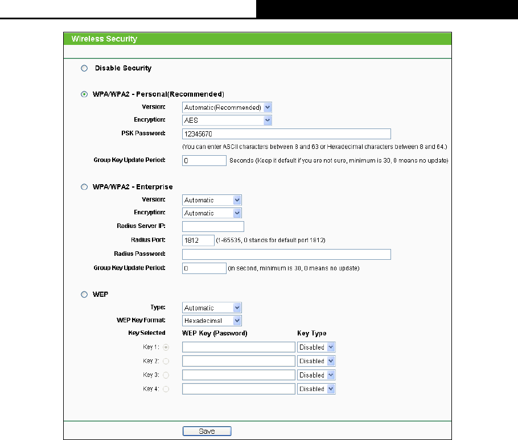The image size is (518, 440).
Task: Select the Disable Security radio button
Action: pyautogui.click(x=84, y=68)
